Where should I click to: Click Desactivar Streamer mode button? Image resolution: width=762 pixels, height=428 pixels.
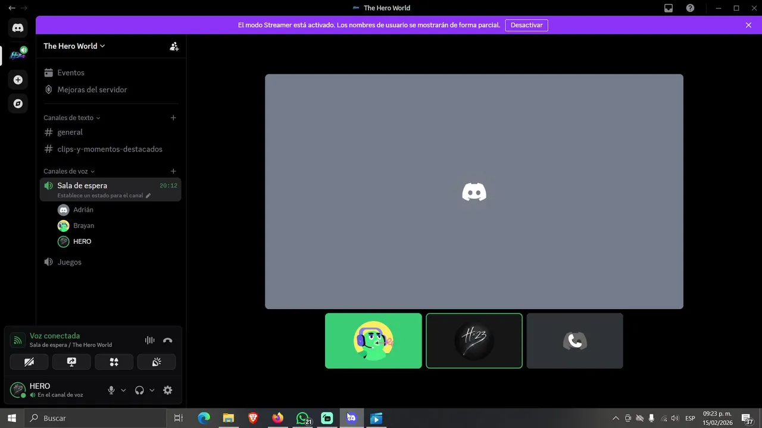coord(526,25)
